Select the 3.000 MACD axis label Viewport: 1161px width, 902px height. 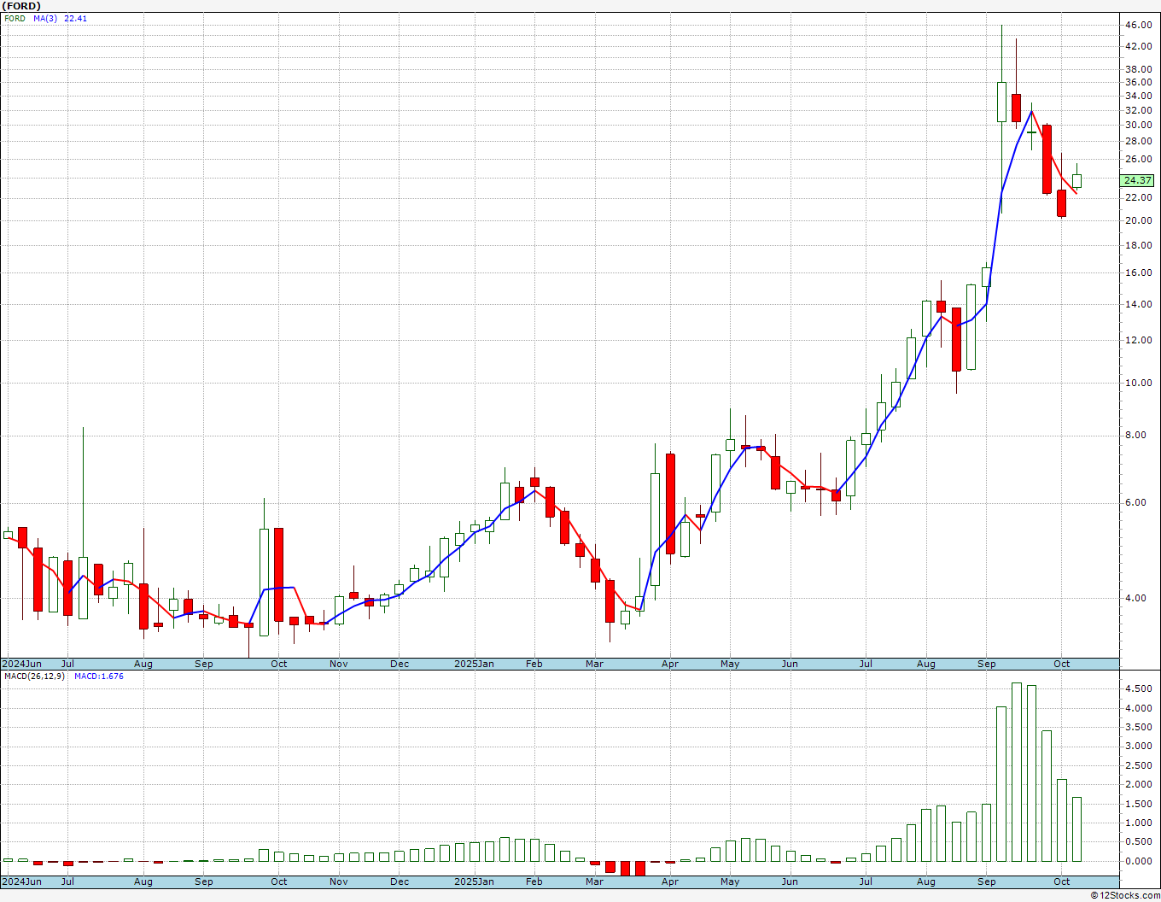[x=1138, y=746]
